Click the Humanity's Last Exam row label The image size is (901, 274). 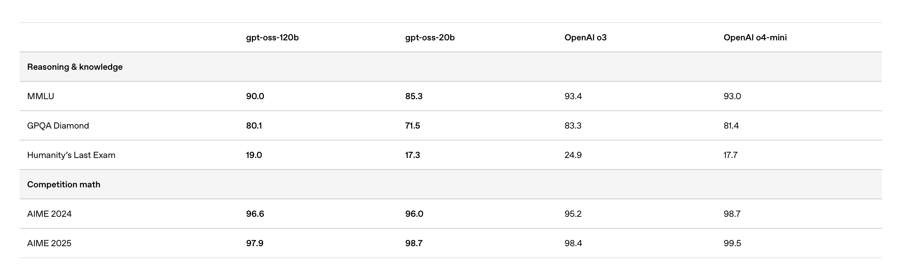pyautogui.click(x=71, y=155)
